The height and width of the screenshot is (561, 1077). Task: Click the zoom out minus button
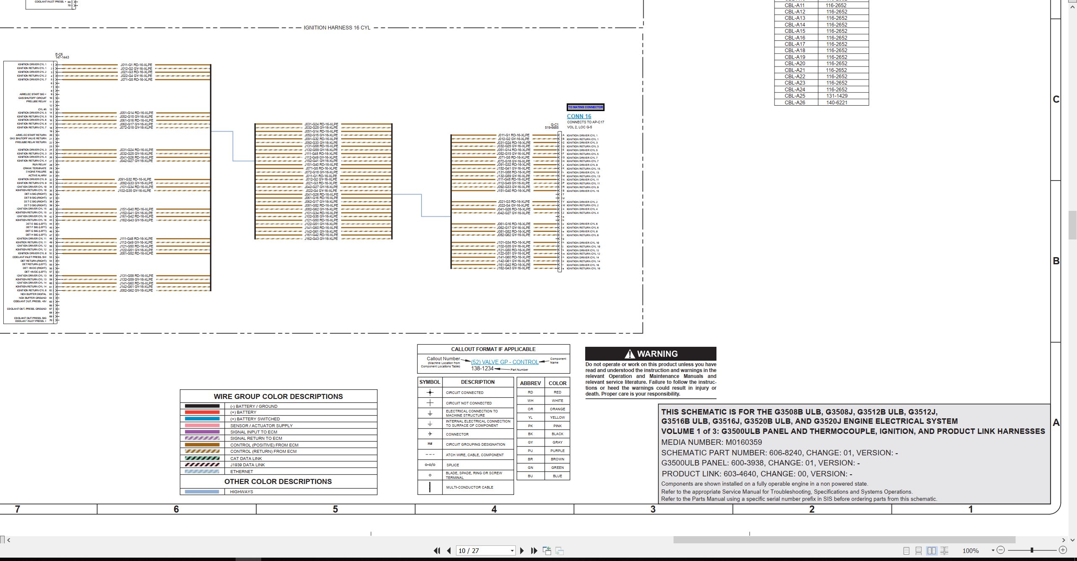point(1001,550)
